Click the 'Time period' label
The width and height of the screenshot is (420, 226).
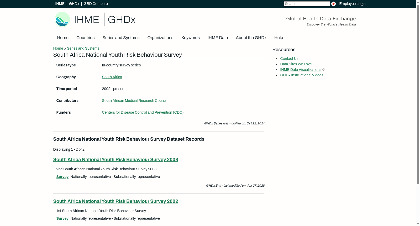67,89
